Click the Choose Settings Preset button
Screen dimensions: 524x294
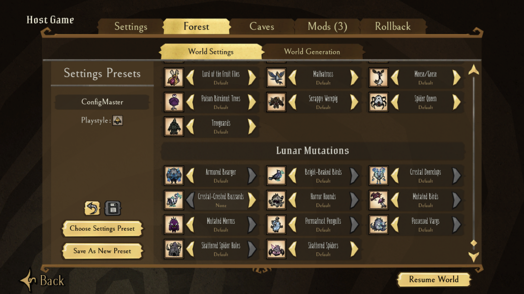(x=102, y=229)
